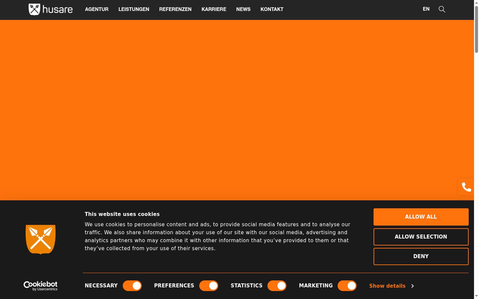Screen dimensions: 479x299
Task: Open the Kontakt page link
Action: pyautogui.click(x=272, y=9)
